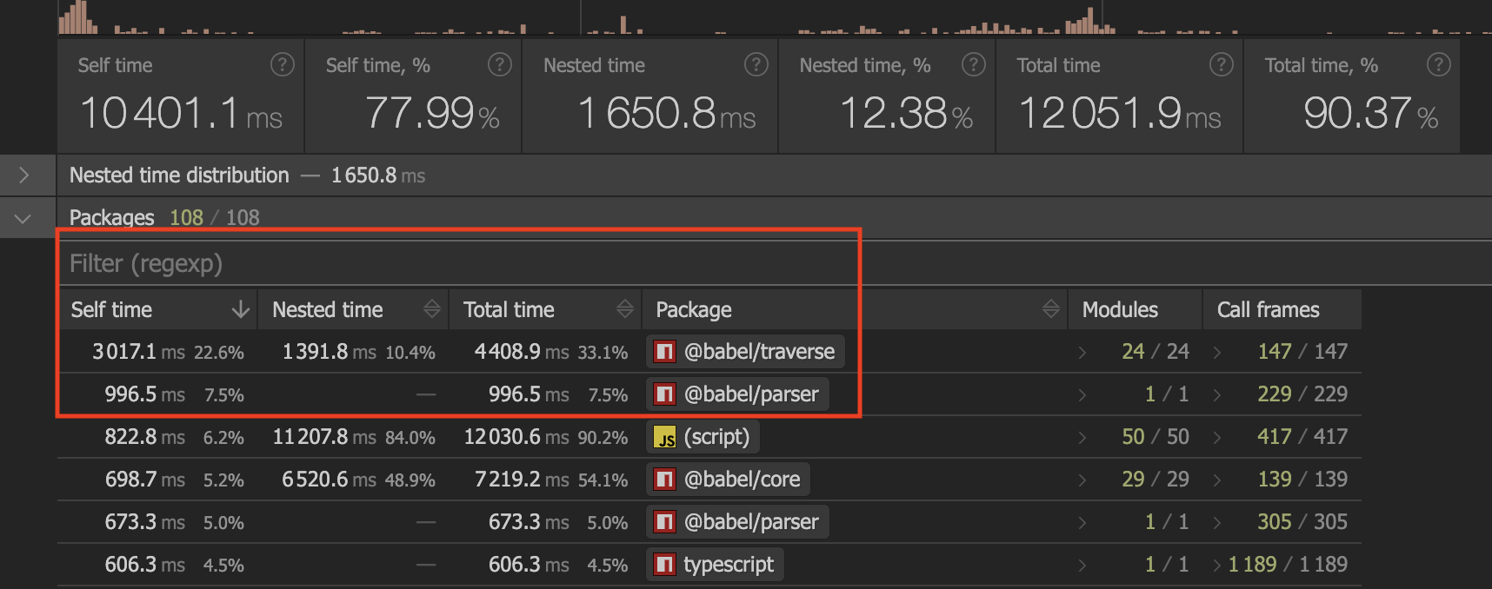Expand call frames for @babel/core row
The width and height of the screenshot is (1492, 589).
1217,480
